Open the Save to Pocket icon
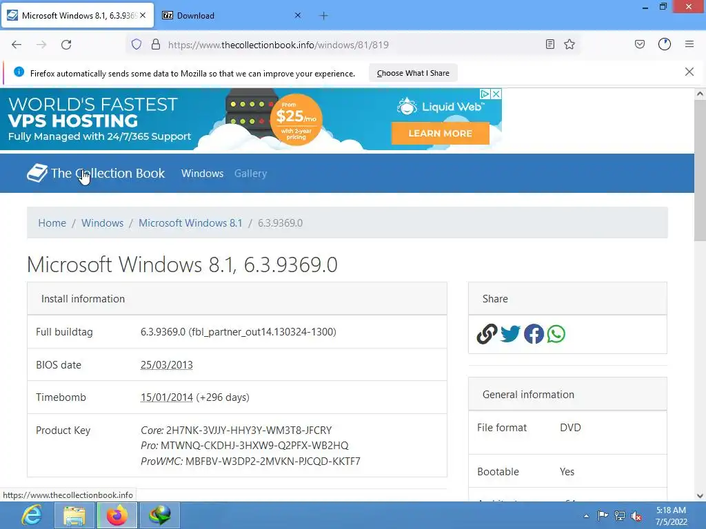The height and width of the screenshot is (529, 706). coord(640,44)
